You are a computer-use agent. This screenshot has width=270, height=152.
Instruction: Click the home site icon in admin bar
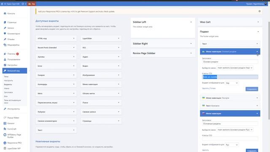point(2,4)
